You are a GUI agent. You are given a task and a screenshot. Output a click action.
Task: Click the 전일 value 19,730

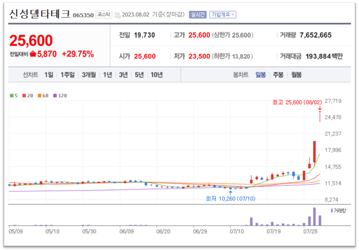point(144,35)
